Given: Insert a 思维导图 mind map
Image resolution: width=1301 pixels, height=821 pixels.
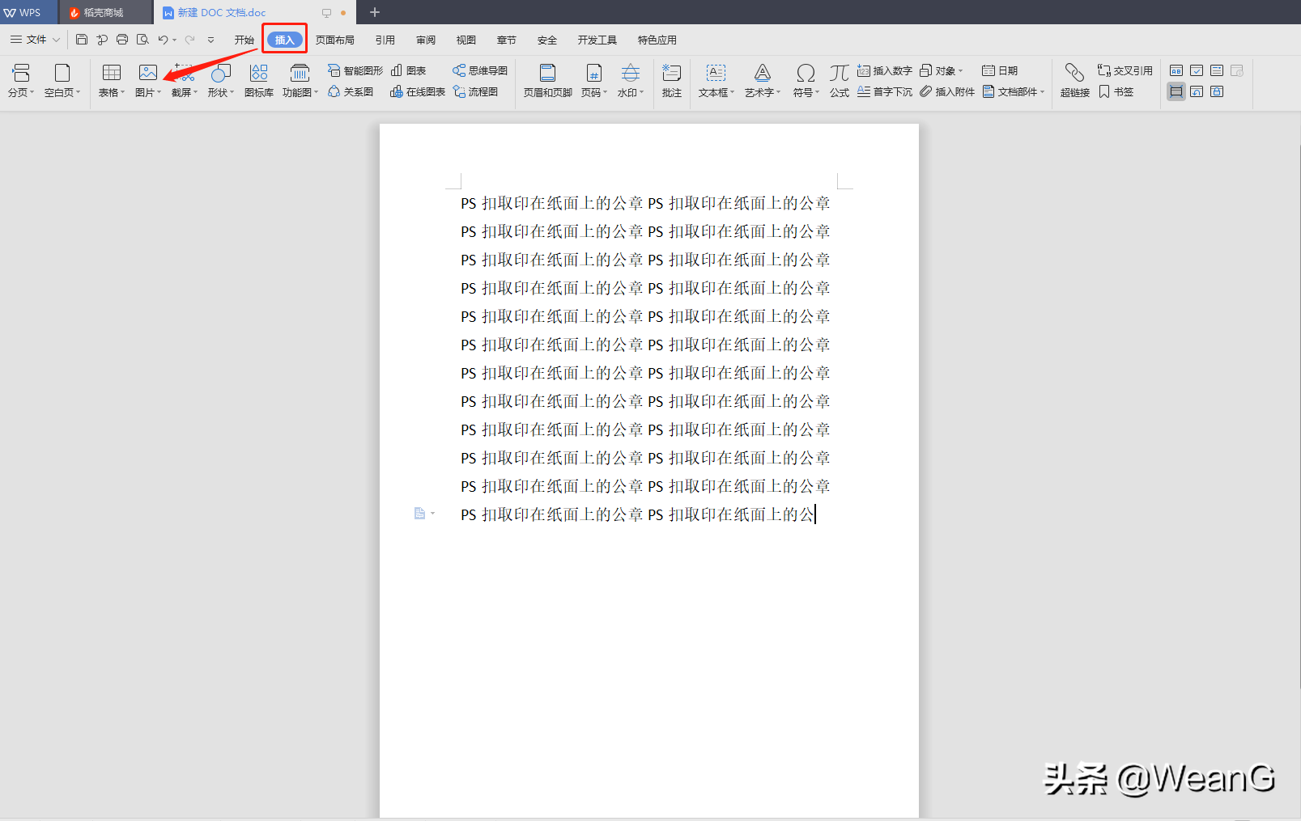Looking at the screenshot, I should [x=480, y=70].
